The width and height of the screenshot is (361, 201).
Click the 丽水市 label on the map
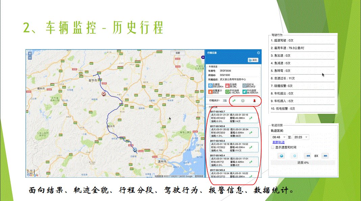click(111, 126)
